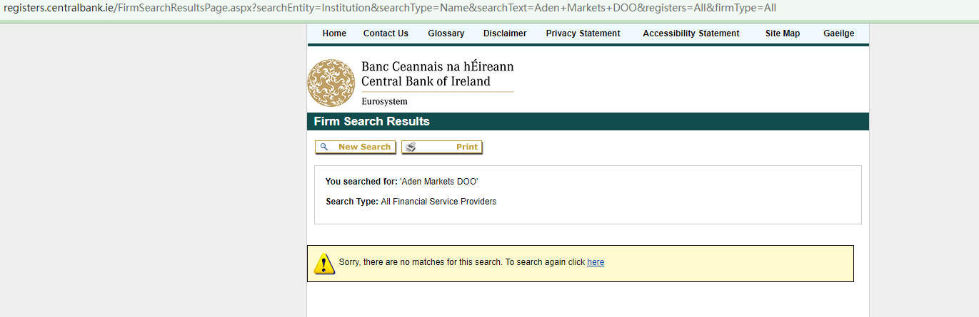This screenshot has width=979, height=317.
Task: Click the printer icon on Print button
Action: tap(411, 147)
